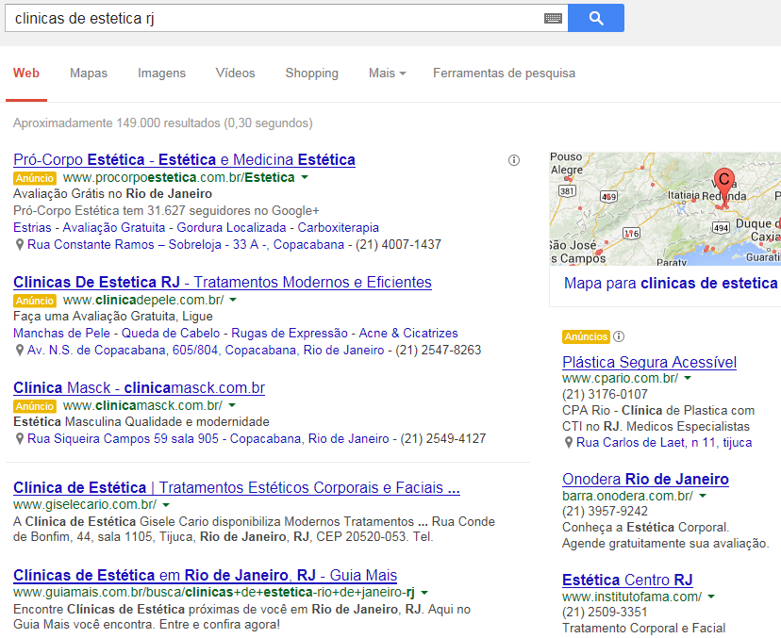Open Estética Centro RJ ad

[627, 580]
